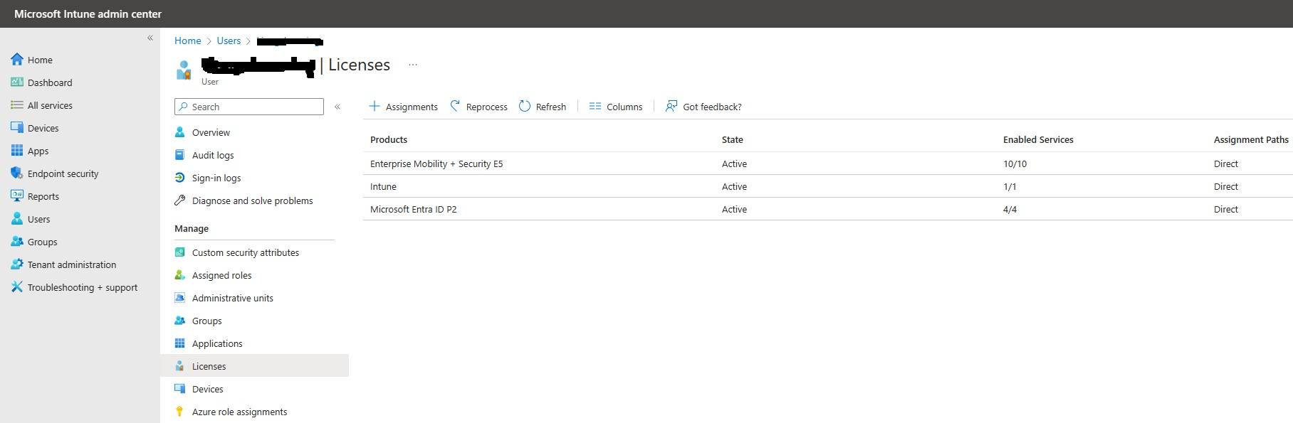1293x423 pixels.
Task: Collapse the left portal navigation sidebar
Action: click(150, 38)
